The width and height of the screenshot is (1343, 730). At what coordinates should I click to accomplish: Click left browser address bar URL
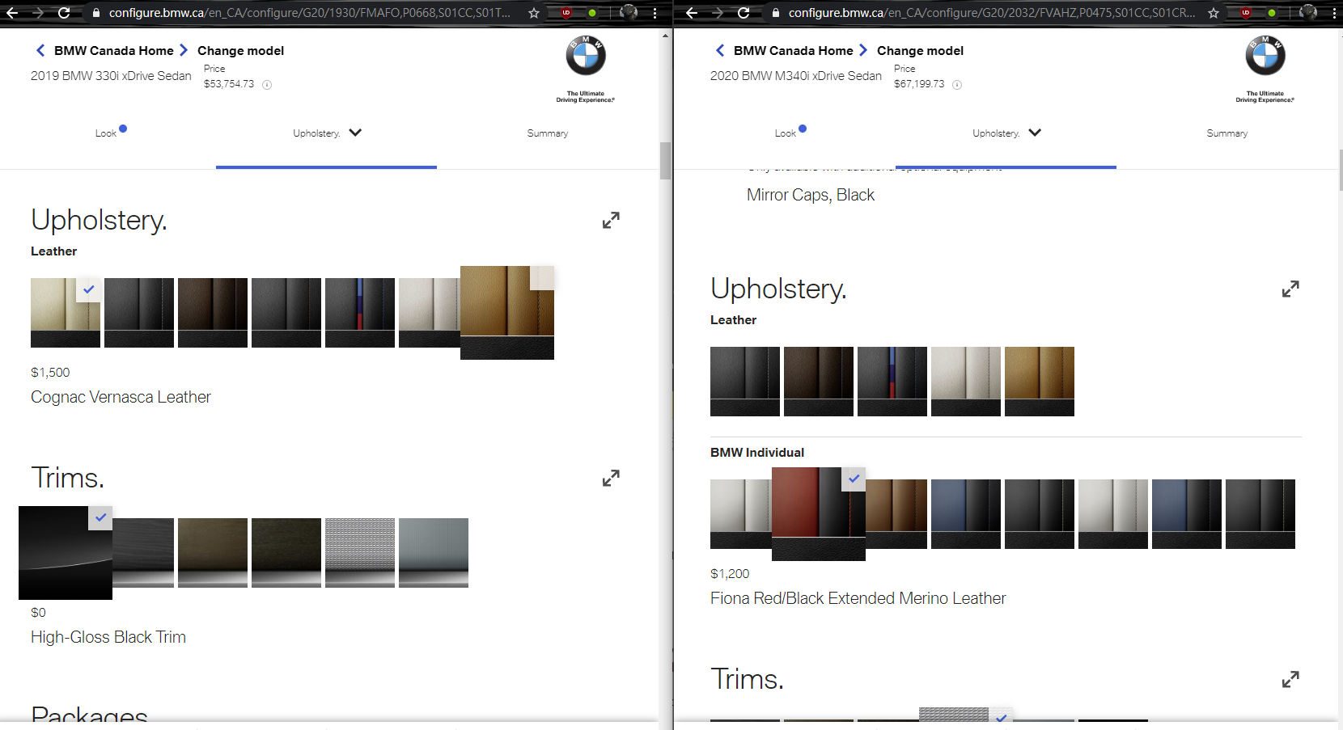coord(309,13)
